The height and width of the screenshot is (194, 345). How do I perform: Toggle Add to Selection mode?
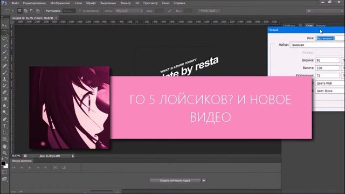pos(25,11)
